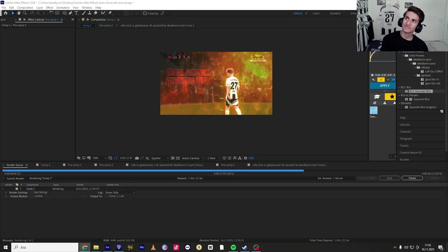Select the Eraser tool
Viewport: 448px width, 252px height.
(x=96, y=13)
